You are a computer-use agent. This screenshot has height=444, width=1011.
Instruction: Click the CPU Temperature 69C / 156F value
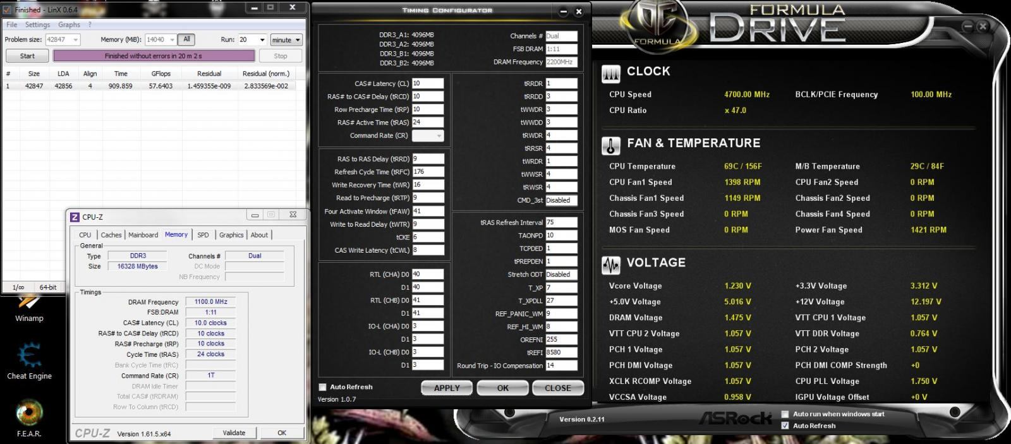(743, 167)
